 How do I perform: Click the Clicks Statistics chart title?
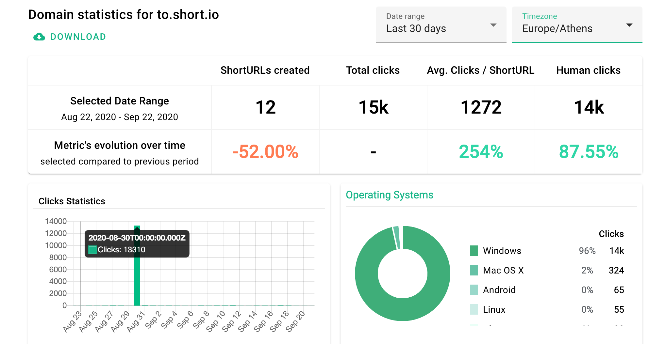coord(72,201)
